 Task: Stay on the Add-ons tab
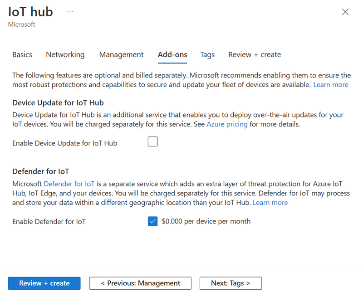[x=172, y=54]
